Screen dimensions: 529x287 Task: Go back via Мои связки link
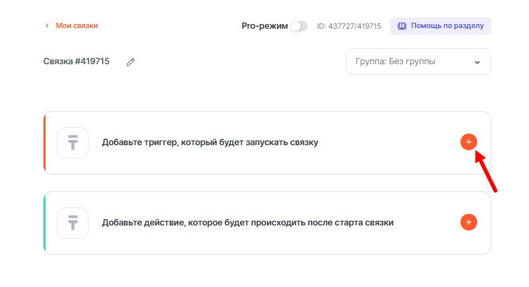pyautogui.click(x=76, y=26)
